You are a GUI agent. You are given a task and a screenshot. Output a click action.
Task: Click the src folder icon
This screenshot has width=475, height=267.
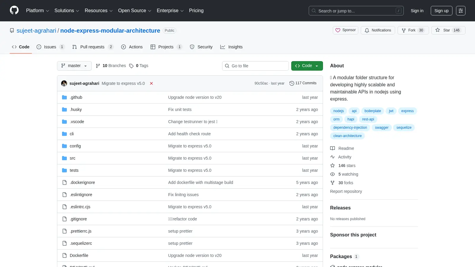(x=64, y=158)
